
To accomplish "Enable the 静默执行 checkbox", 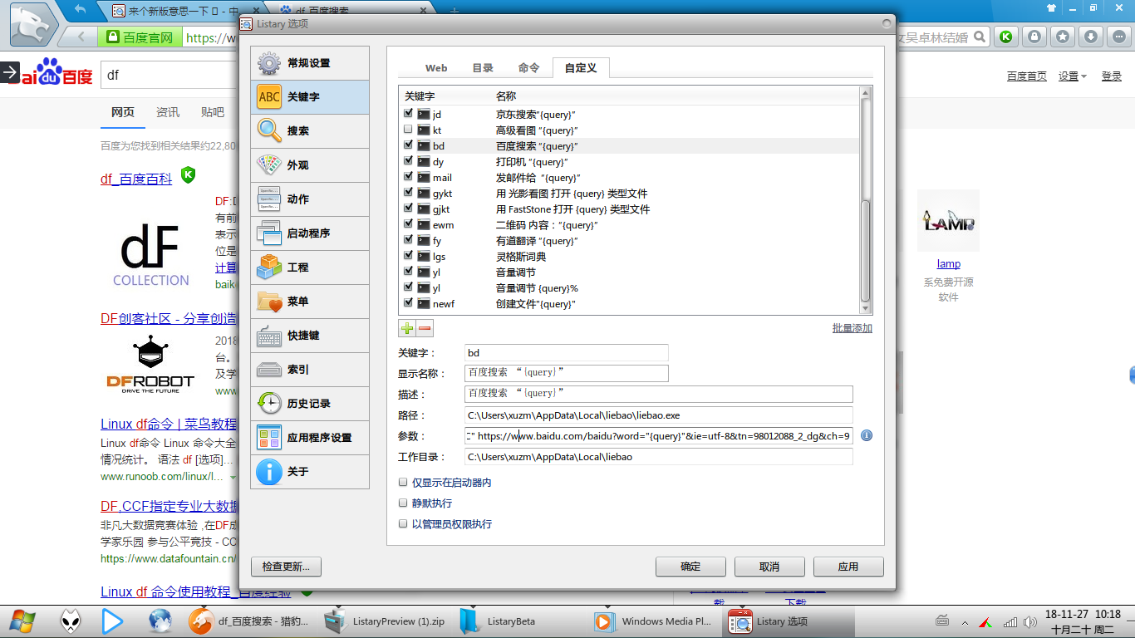I will point(404,503).
